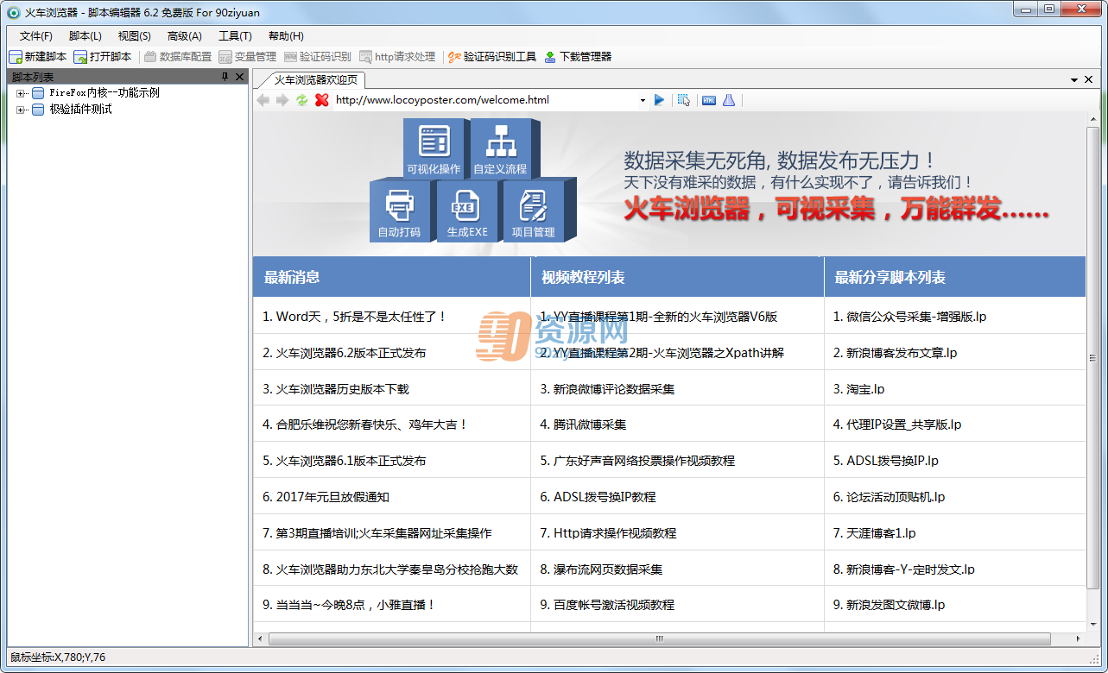The image size is (1108, 673).
Task: Open the tab list dropdown arrow
Action: (x=1074, y=79)
